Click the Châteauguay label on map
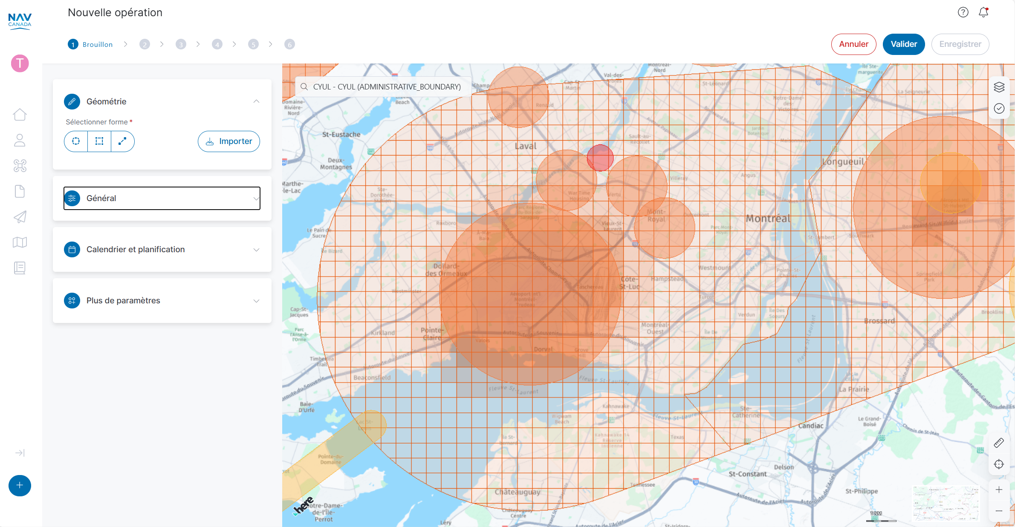The image size is (1015, 527). [517, 492]
